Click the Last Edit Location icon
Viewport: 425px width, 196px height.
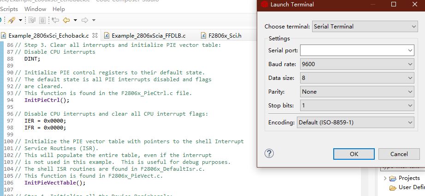(55, 20)
